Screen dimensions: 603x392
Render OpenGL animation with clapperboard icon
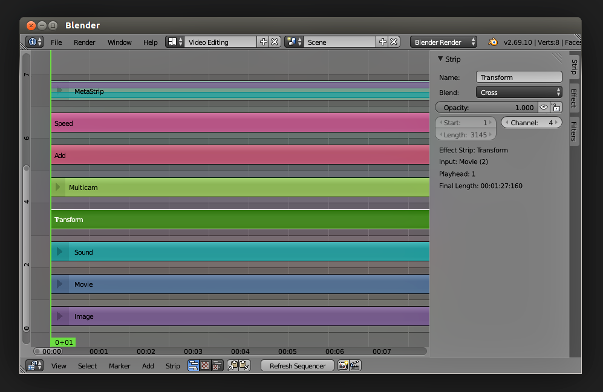tap(355, 365)
